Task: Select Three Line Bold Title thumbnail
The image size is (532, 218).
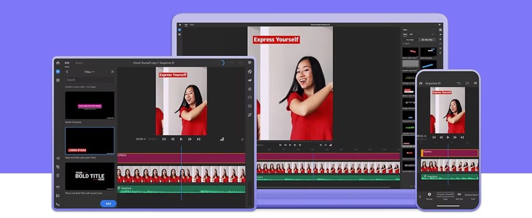Action: point(89,176)
